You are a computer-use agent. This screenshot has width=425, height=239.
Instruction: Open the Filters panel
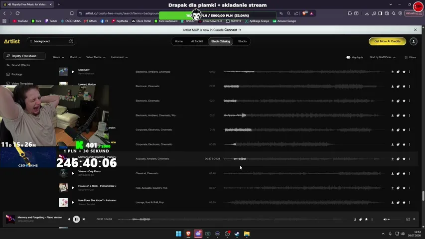click(x=411, y=57)
